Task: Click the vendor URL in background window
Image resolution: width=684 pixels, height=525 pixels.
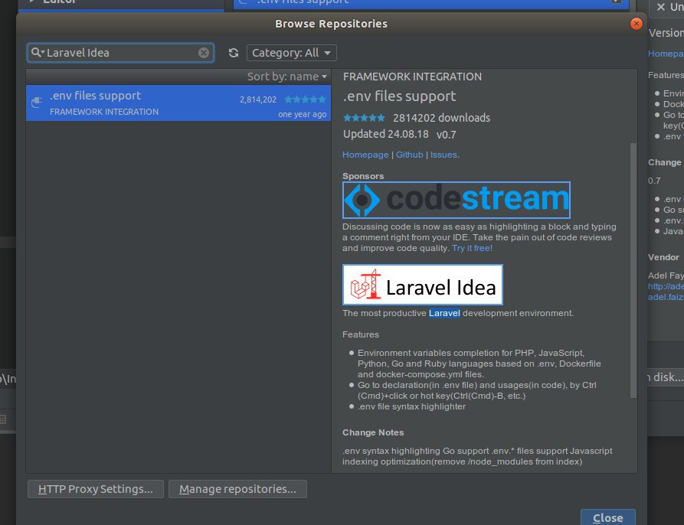Action: pos(666,286)
